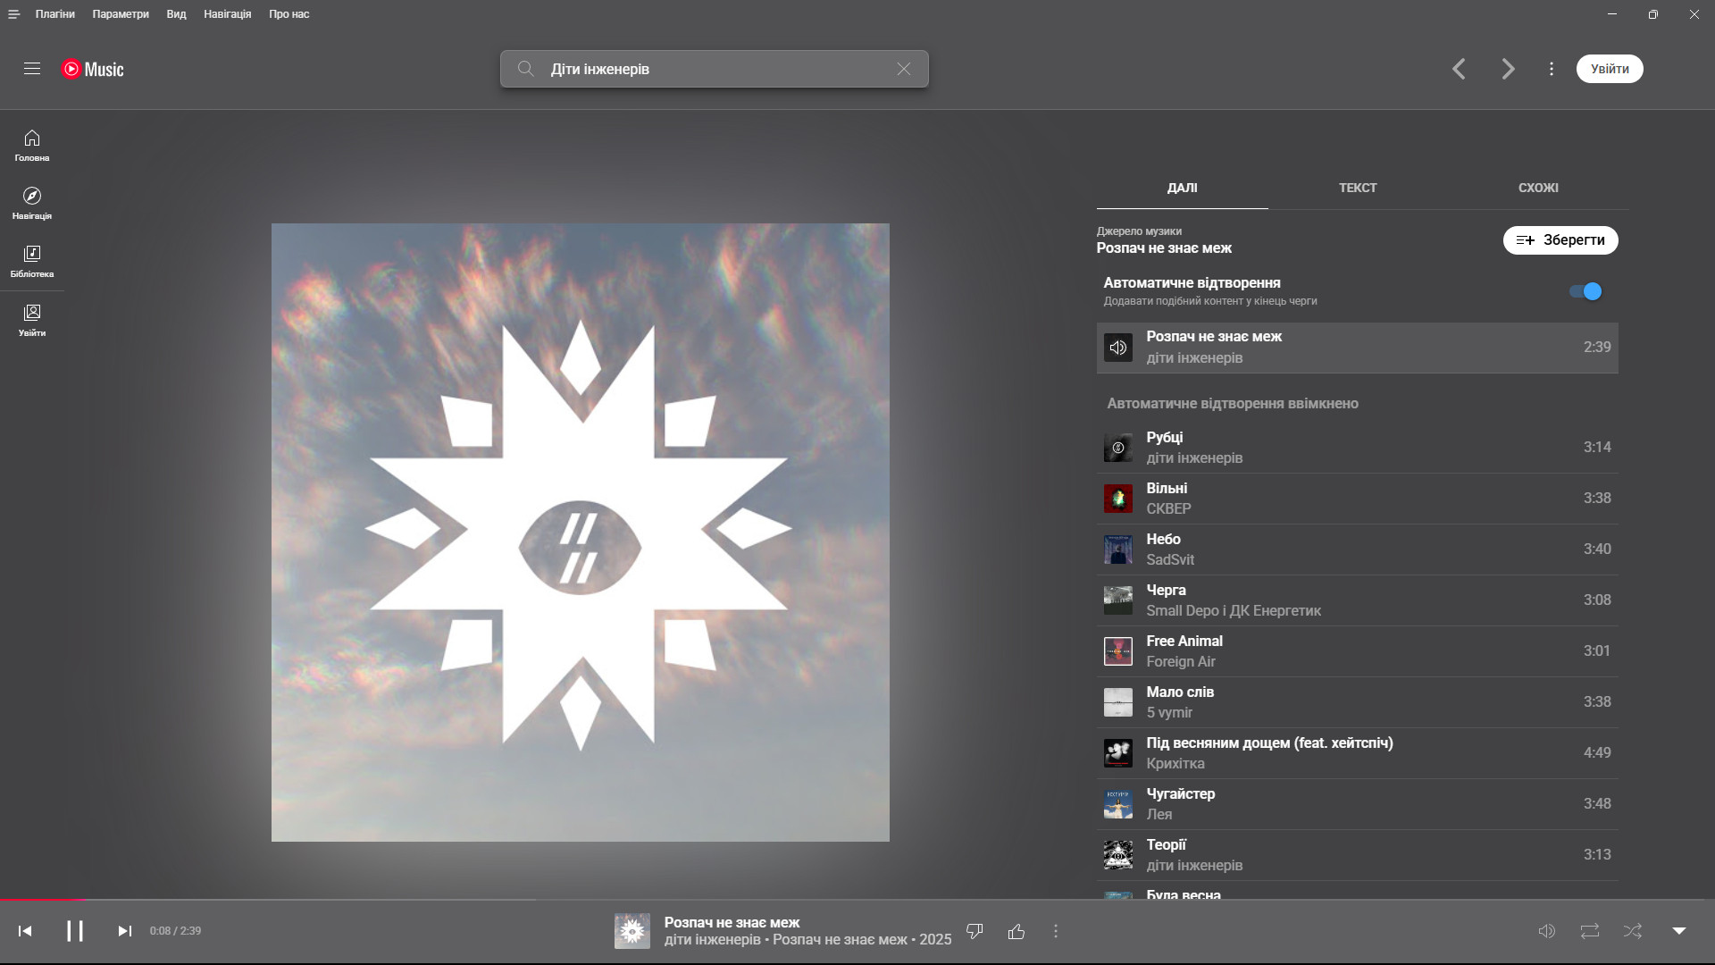
Task: Play Мало слів by 5 vymir
Action: [1358, 702]
